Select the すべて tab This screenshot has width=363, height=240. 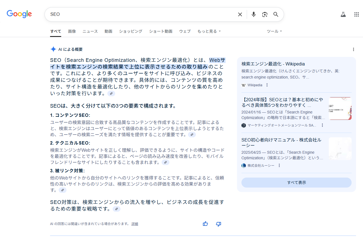(x=56, y=31)
